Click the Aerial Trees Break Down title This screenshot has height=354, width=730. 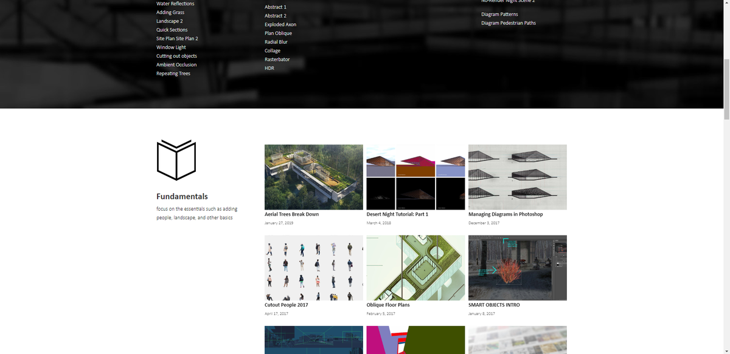291,214
